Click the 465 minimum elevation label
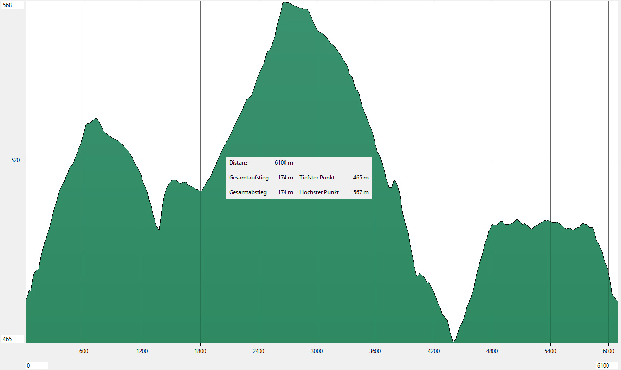621x370 pixels. point(8,339)
